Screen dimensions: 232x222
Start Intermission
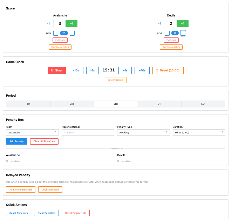[x=116, y=80]
